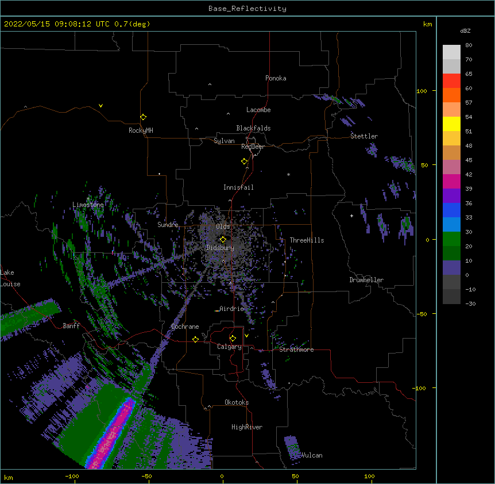Click the magenta 39 dBZ legend swatch
The height and width of the screenshot is (484, 495).
[x=451, y=182]
